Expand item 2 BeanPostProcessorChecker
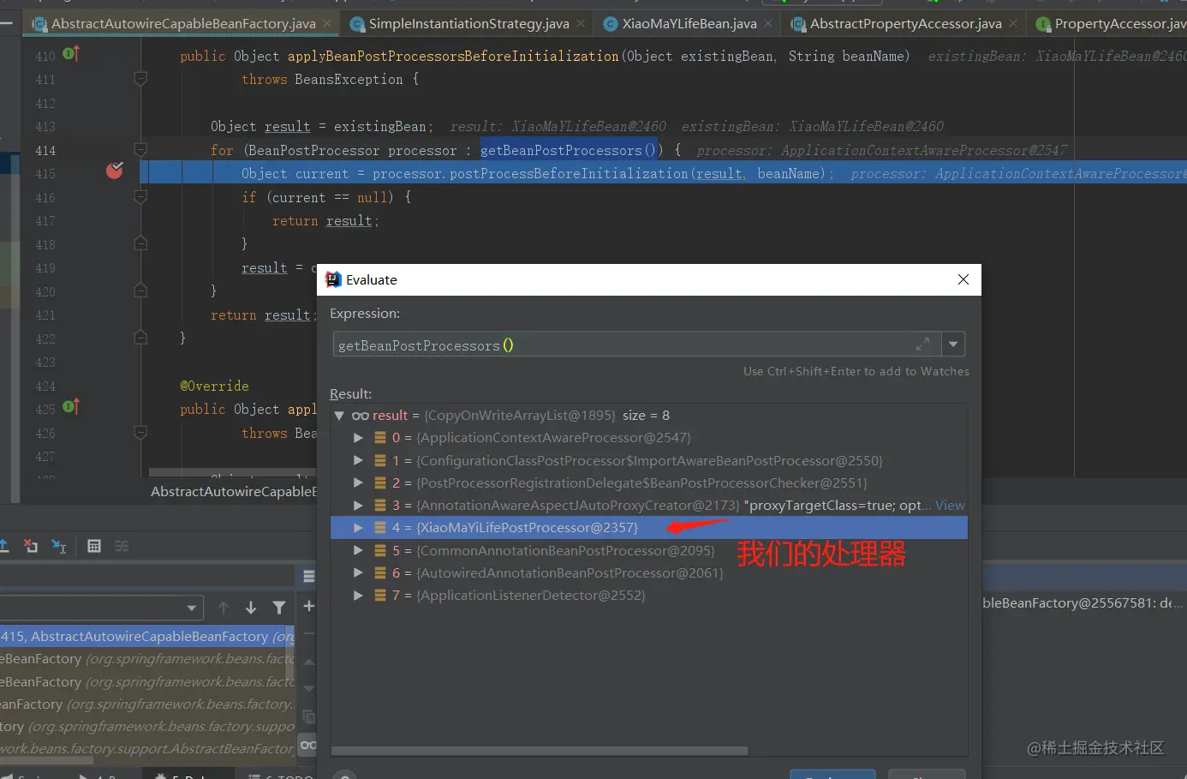This screenshot has width=1187, height=779. (x=358, y=482)
